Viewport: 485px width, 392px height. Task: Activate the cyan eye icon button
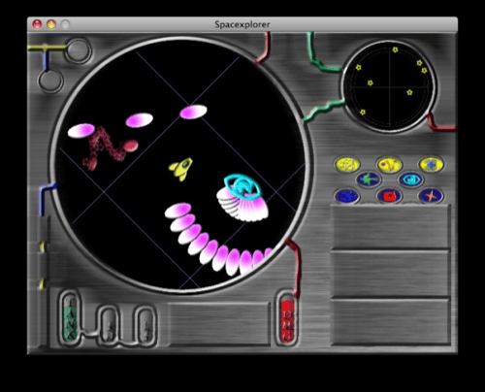click(410, 180)
